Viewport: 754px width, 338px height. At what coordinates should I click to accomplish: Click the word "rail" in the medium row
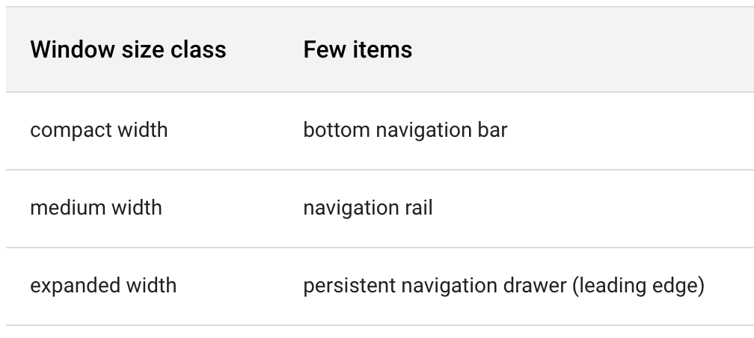[x=418, y=207]
